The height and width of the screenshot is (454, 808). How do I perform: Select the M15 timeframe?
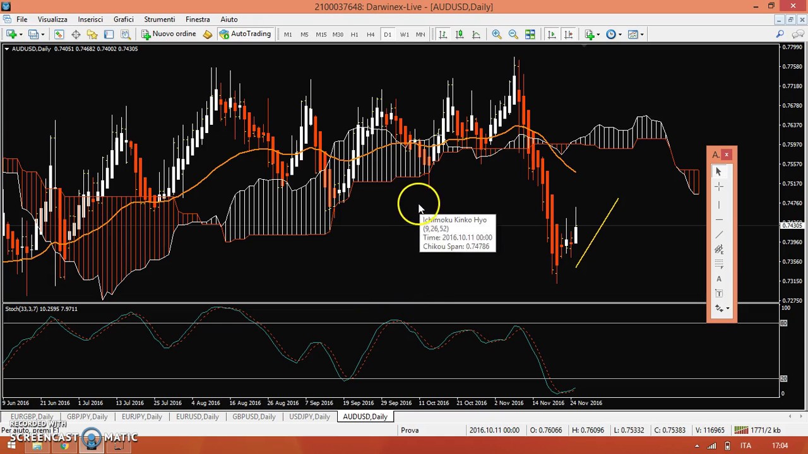(321, 34)
